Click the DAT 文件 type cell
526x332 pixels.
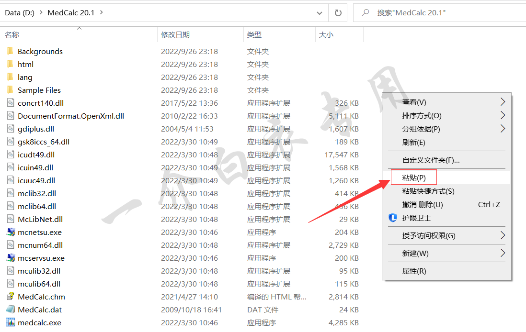click(x=263, y=310)
